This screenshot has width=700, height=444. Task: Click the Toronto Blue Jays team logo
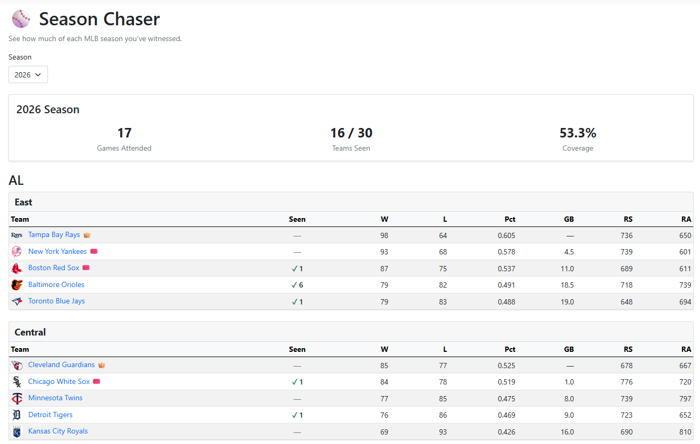pyautogui.click(x=17, y=301)
